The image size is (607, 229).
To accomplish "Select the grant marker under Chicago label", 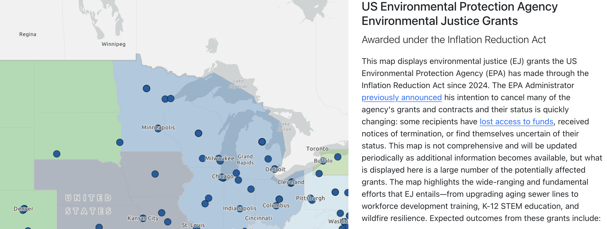I will point(223,177).
